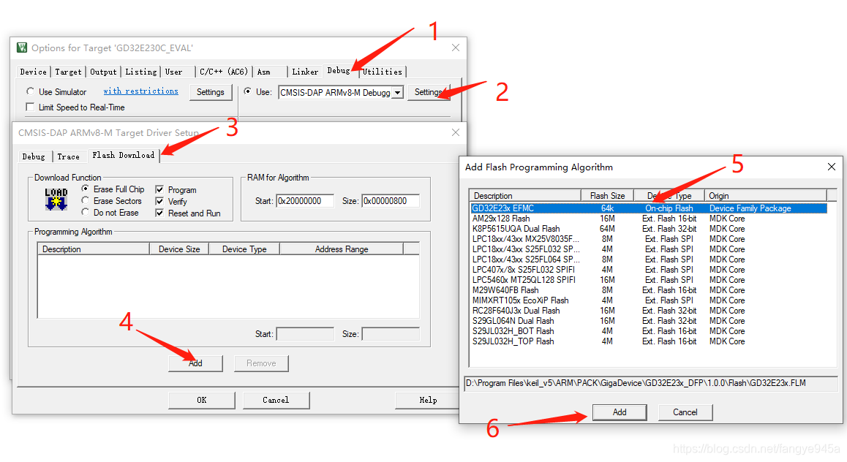Select RC28F640J3x Dual Flash row
The width and height of the screenshot is (847, 462).
click(649, 311)
